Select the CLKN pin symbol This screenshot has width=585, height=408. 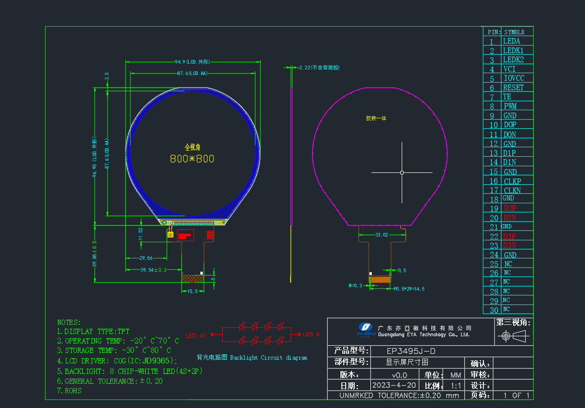coord(512,190)
